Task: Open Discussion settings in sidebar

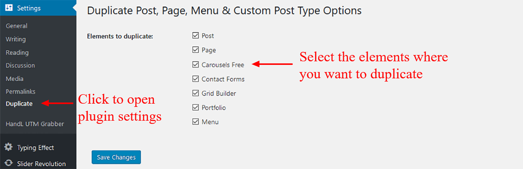Action: tap(20, 65)
